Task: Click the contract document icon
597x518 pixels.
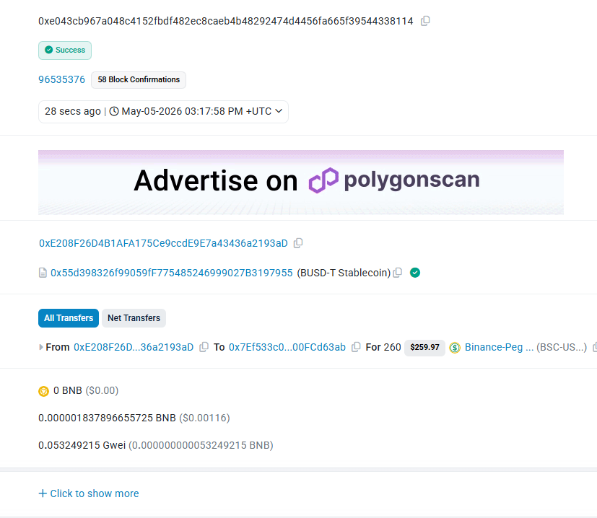Action: [x=43, y=273]
